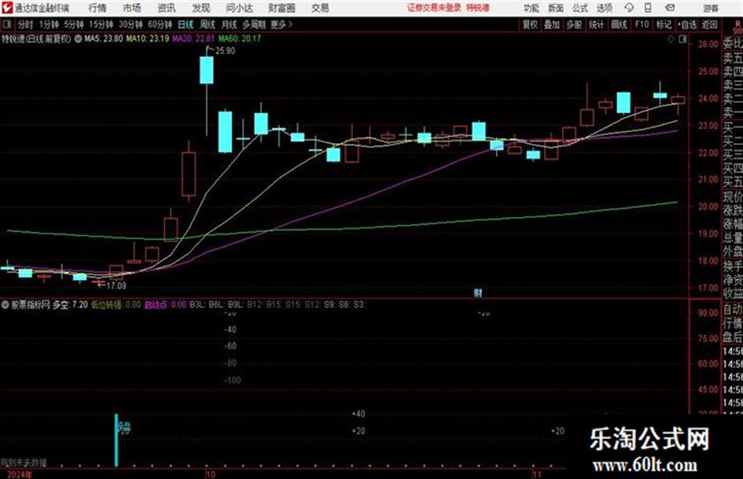Open the 选项 menu

[604, 8]
